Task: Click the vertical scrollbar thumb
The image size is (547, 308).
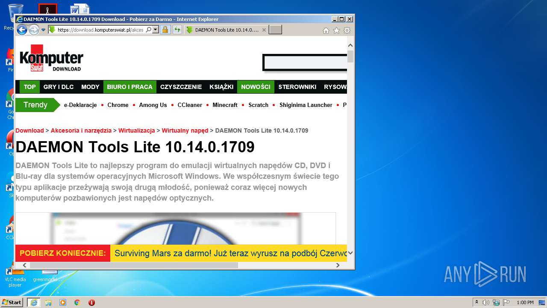Action: [350, 56]
